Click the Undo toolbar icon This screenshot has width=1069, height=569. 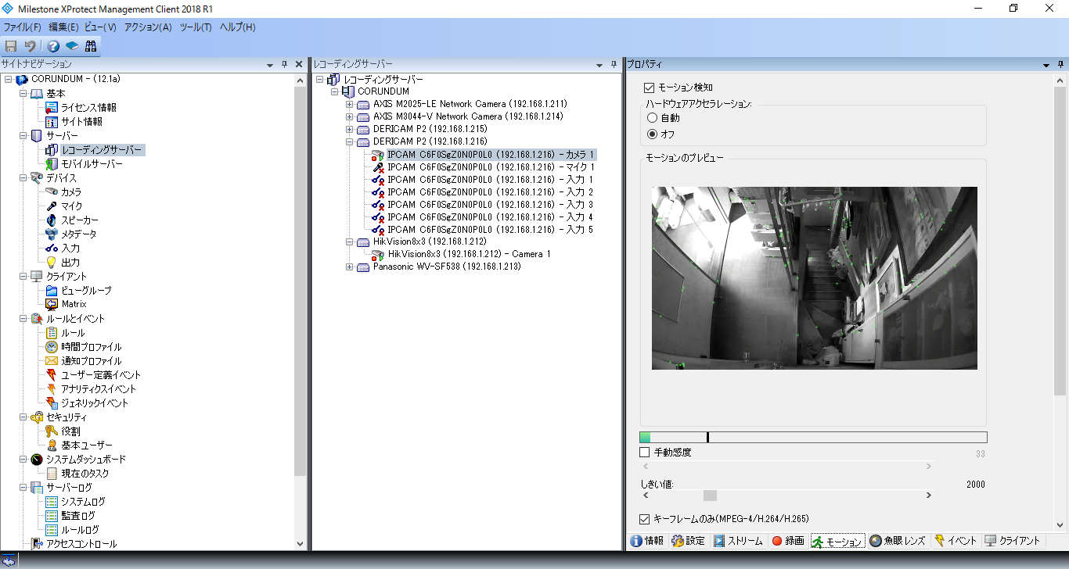(x=30, y=46)
